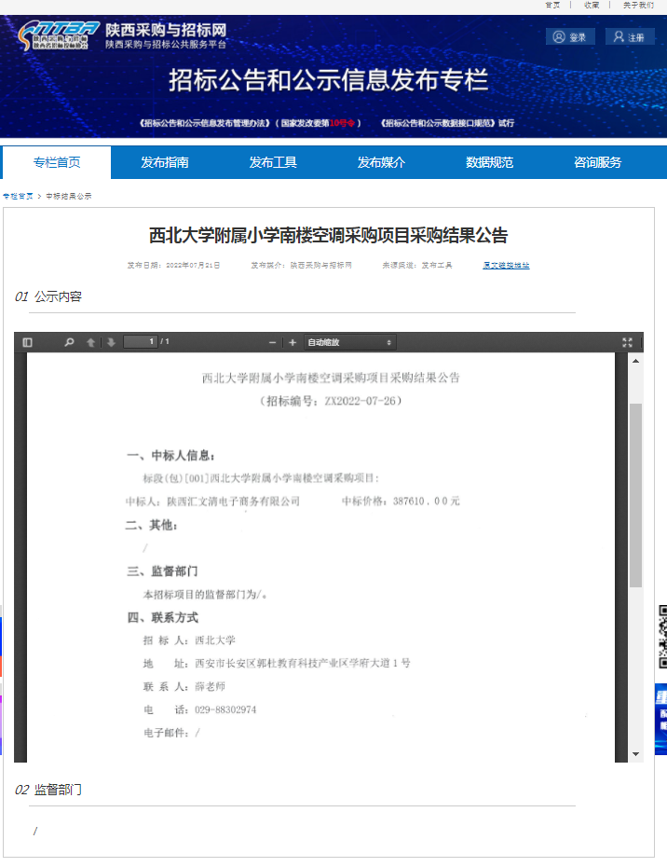Open the 咨询服务 tab

pos(597,162)
